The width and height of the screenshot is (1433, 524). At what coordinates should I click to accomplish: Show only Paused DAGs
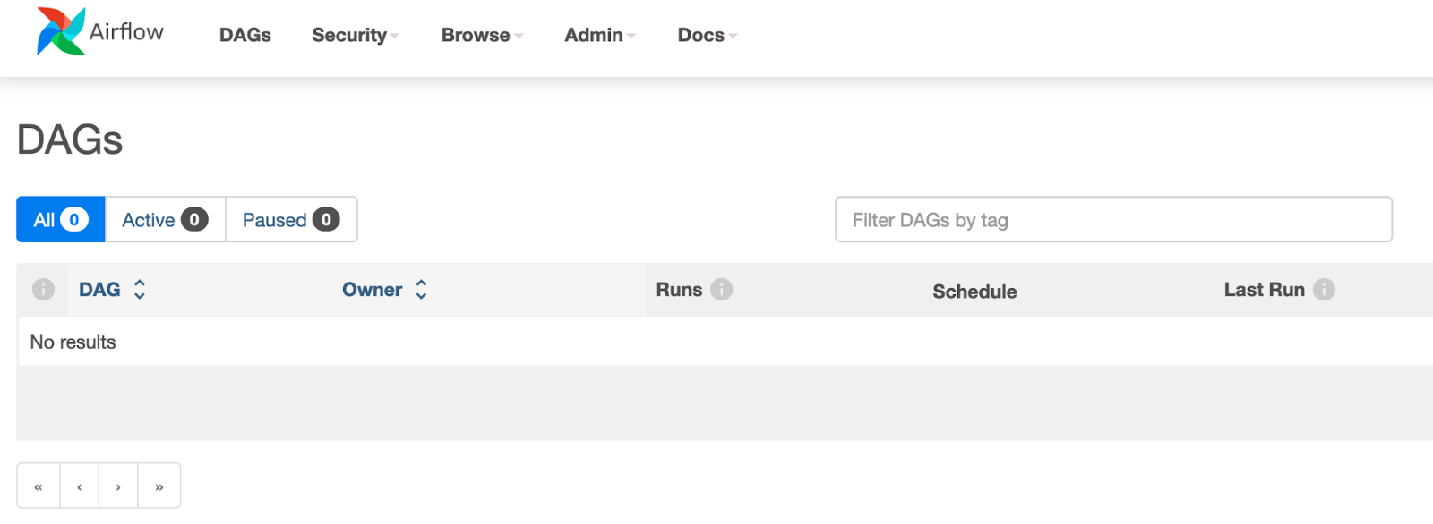coord(291,220)
